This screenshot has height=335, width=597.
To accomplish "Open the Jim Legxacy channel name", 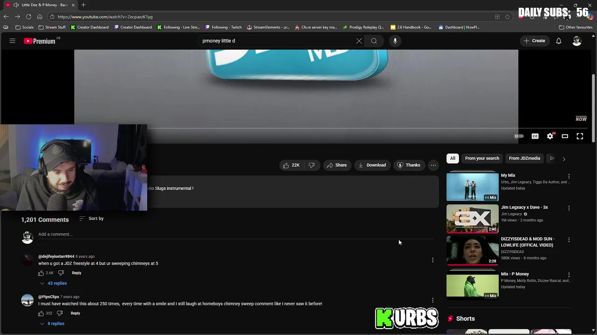I will (512, 214).
